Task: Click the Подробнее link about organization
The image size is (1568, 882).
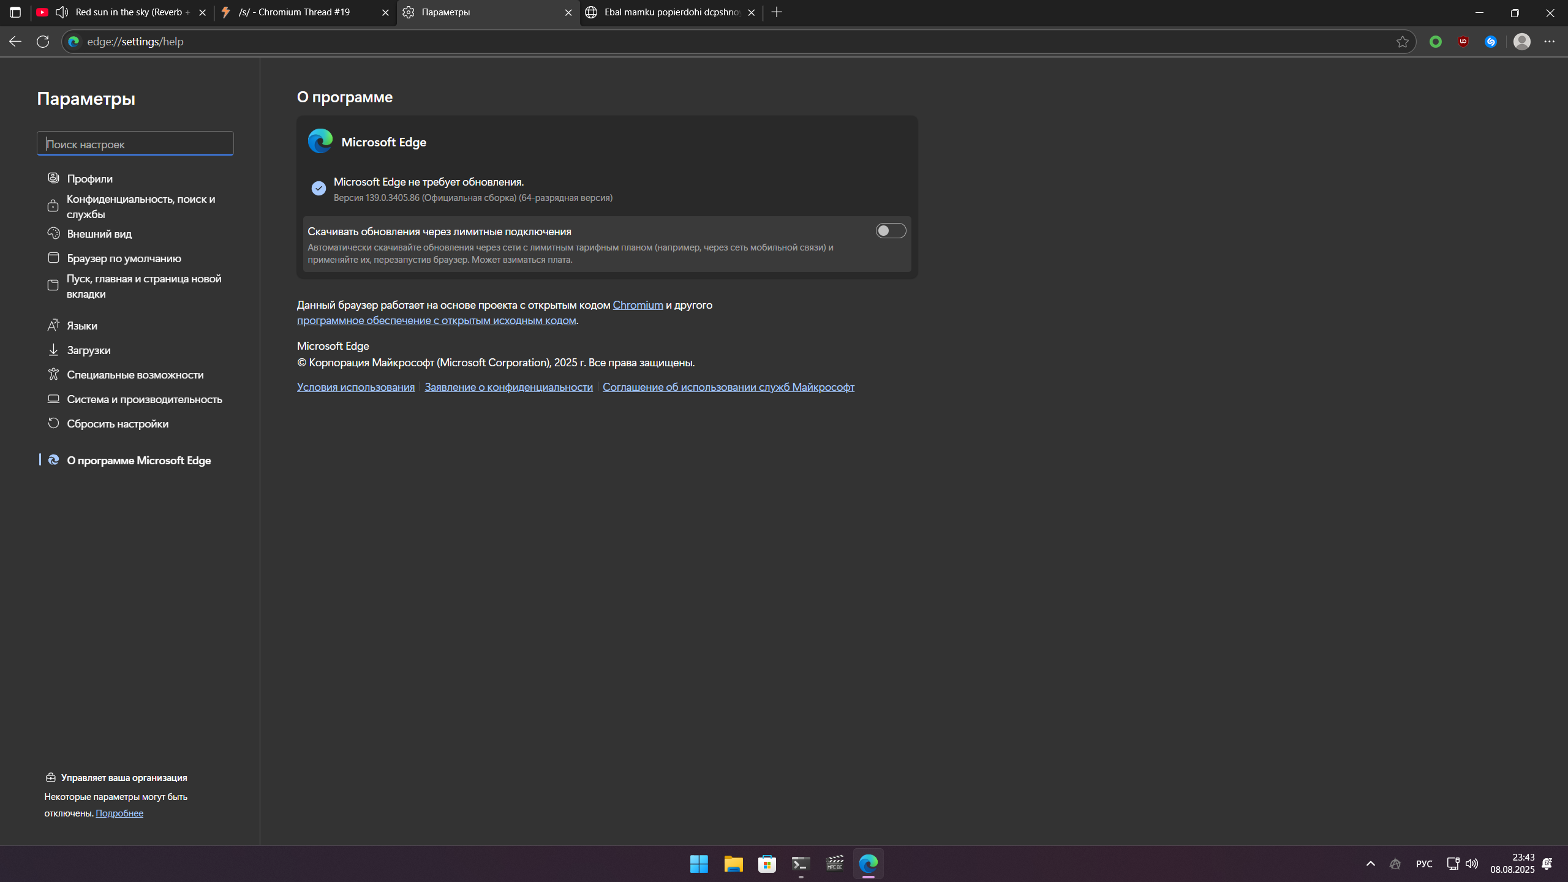Action: (119, 813)
